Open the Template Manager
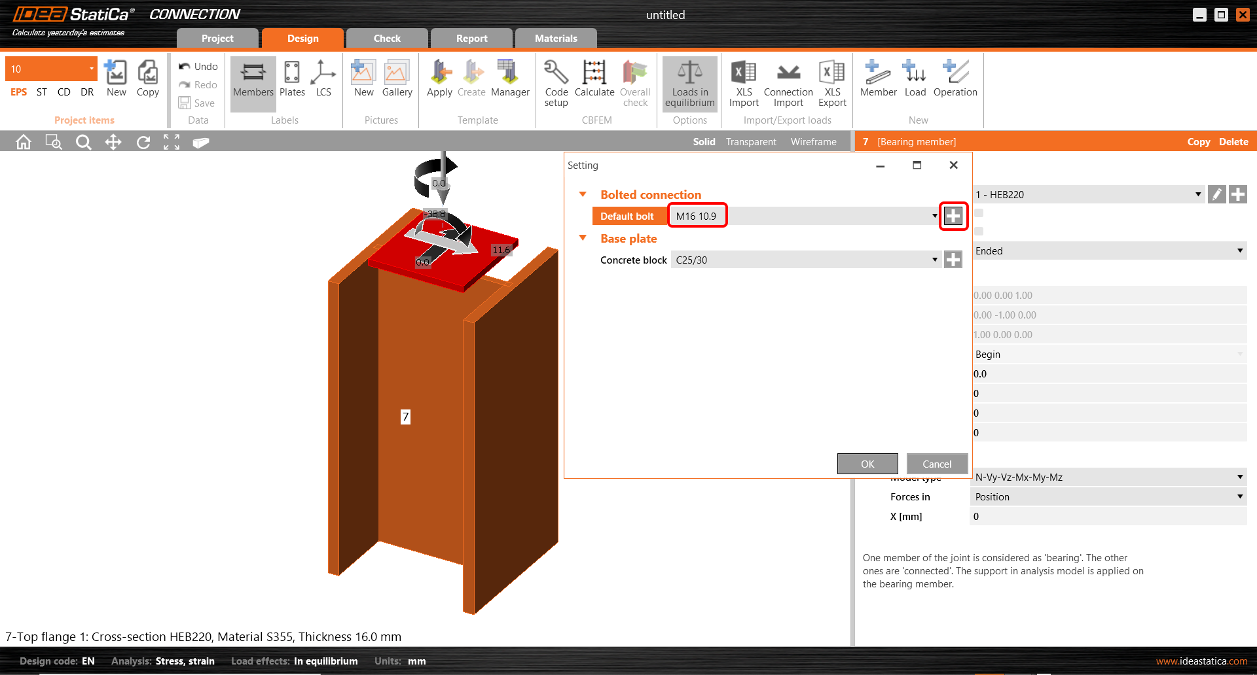 point(509,79)
